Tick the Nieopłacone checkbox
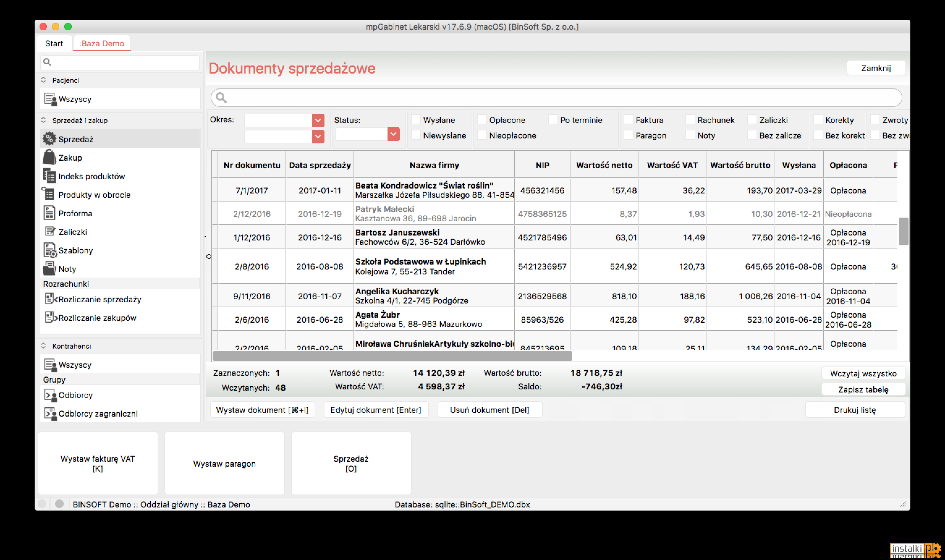Screen dimensions: 945x560 point(482,135)
